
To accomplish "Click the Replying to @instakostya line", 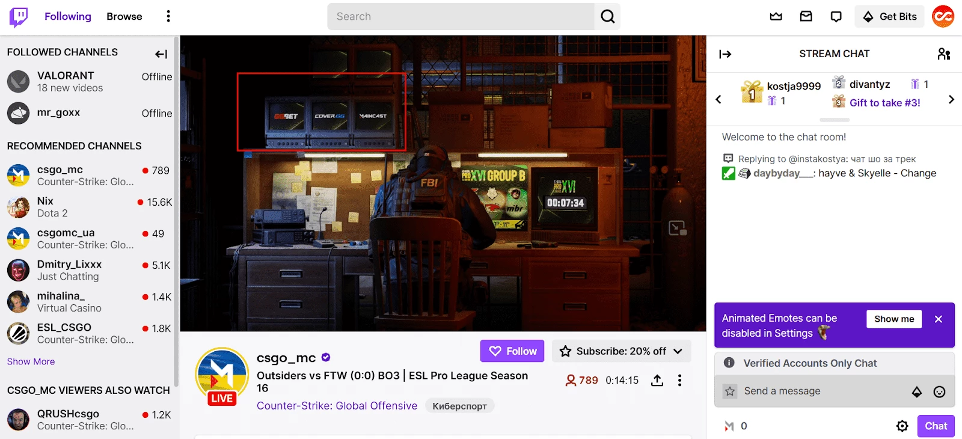I will 827,159.
